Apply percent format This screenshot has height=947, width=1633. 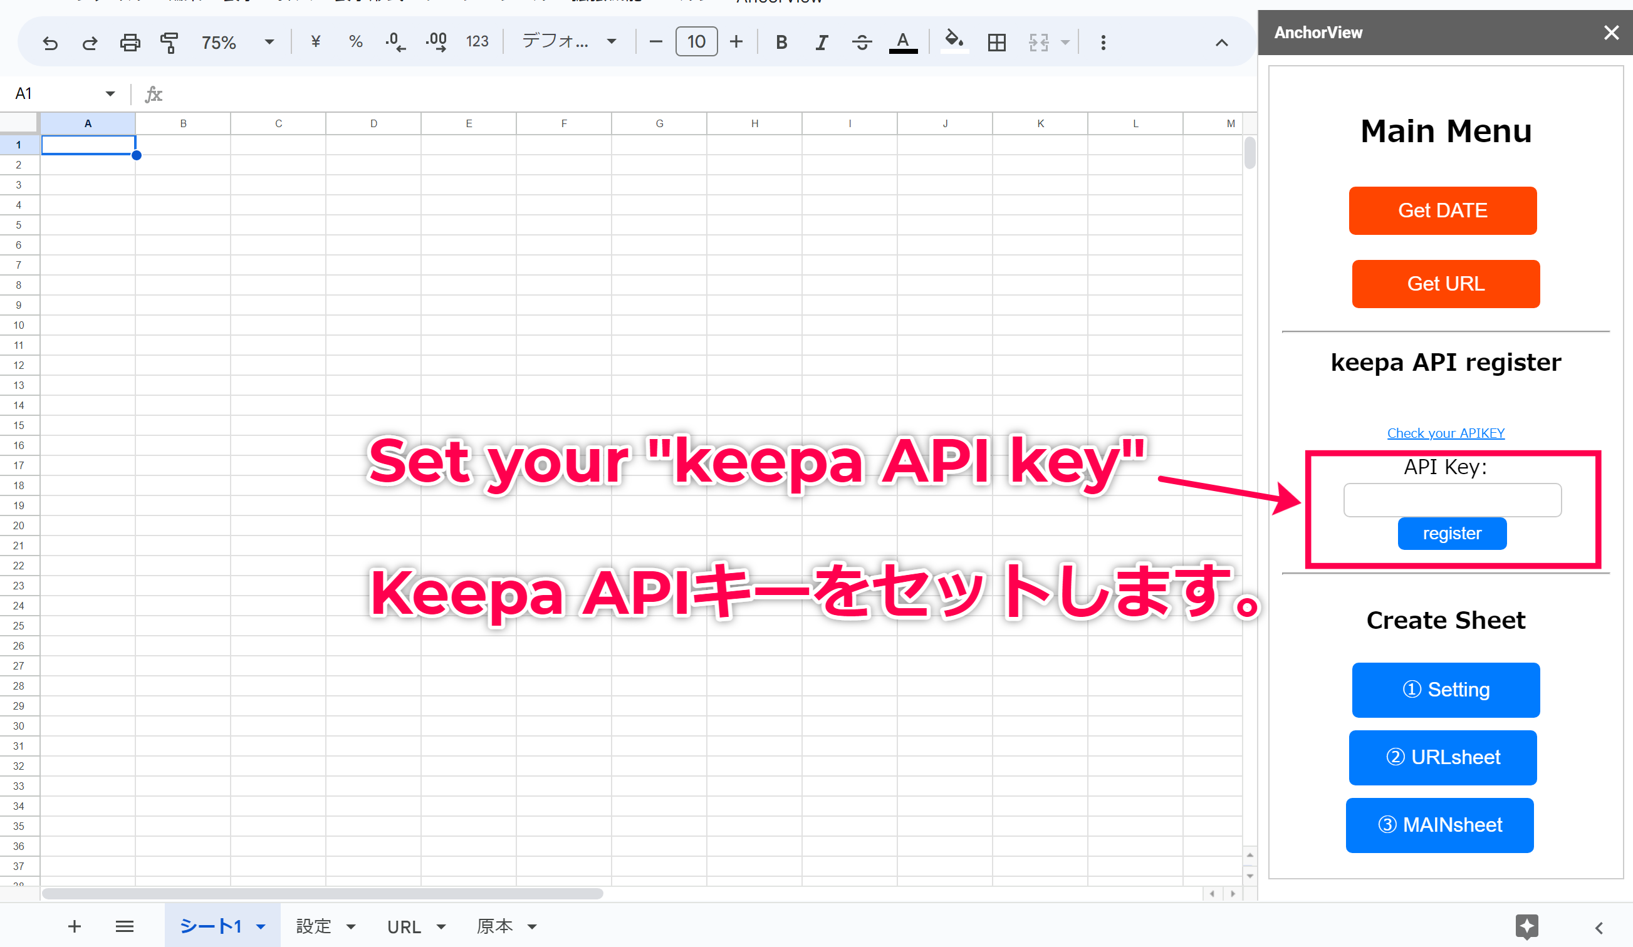pyautogui.click(x=355, y=42)
